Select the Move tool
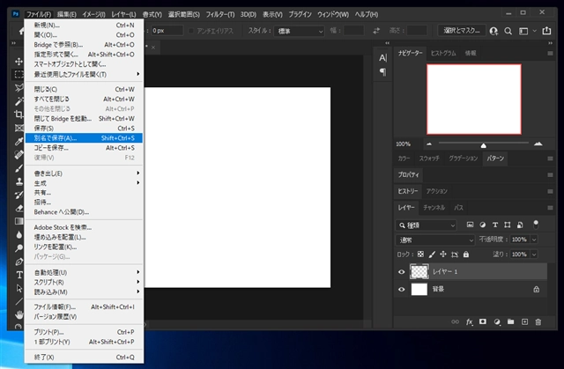 (x=19, y=62)
